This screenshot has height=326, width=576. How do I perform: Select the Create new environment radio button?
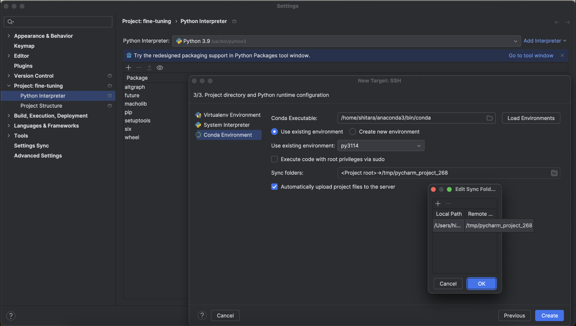point(353,132)
